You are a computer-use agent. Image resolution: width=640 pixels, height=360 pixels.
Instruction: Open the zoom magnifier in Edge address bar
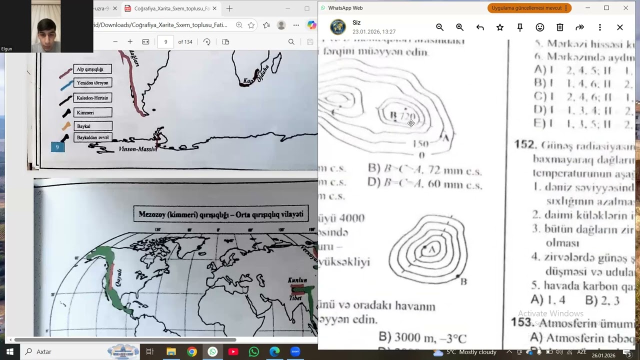tap(239, 25)
